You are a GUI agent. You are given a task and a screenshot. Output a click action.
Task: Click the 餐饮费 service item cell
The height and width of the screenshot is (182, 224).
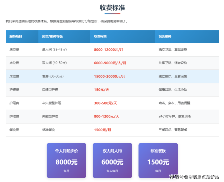(14, 130)
